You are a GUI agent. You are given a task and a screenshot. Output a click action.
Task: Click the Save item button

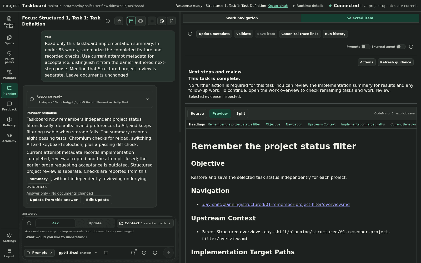tap(266, 34)
